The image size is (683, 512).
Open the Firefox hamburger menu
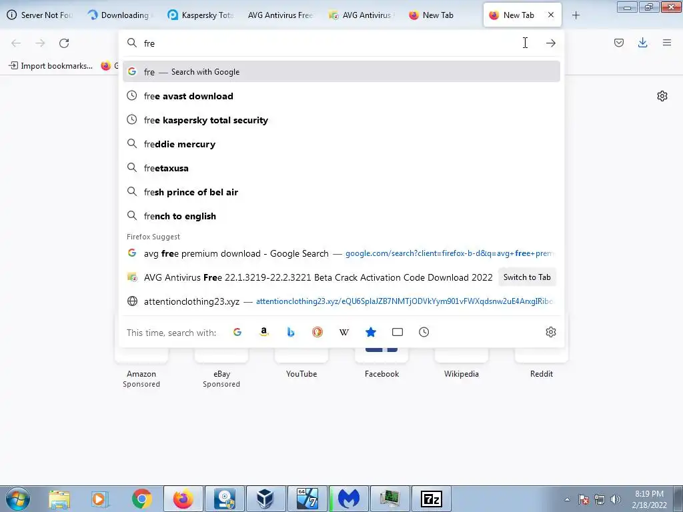[x=667, y=43]
